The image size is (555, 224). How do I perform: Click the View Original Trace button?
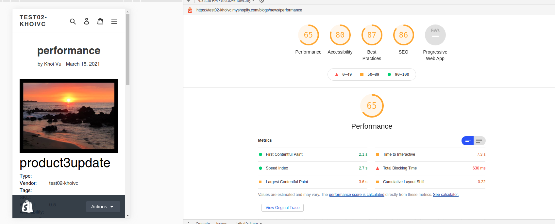[282, 208]
